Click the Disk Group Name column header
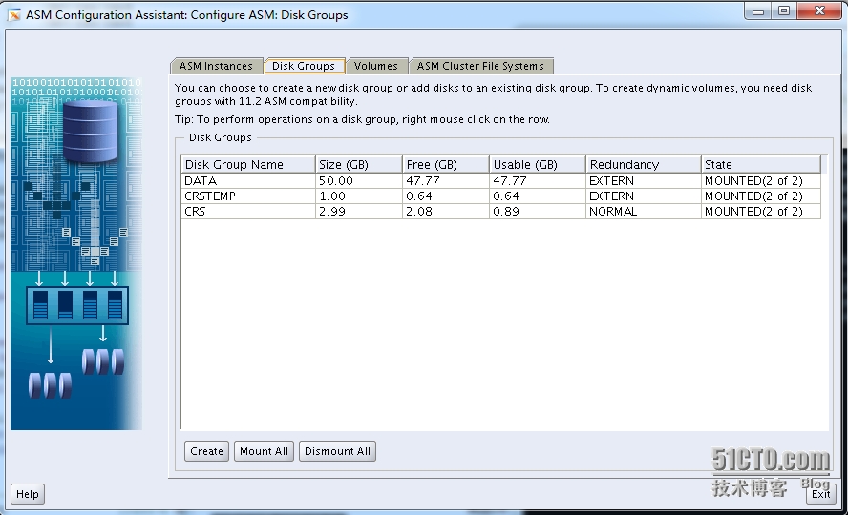The image size is (848, 515). 248,164
